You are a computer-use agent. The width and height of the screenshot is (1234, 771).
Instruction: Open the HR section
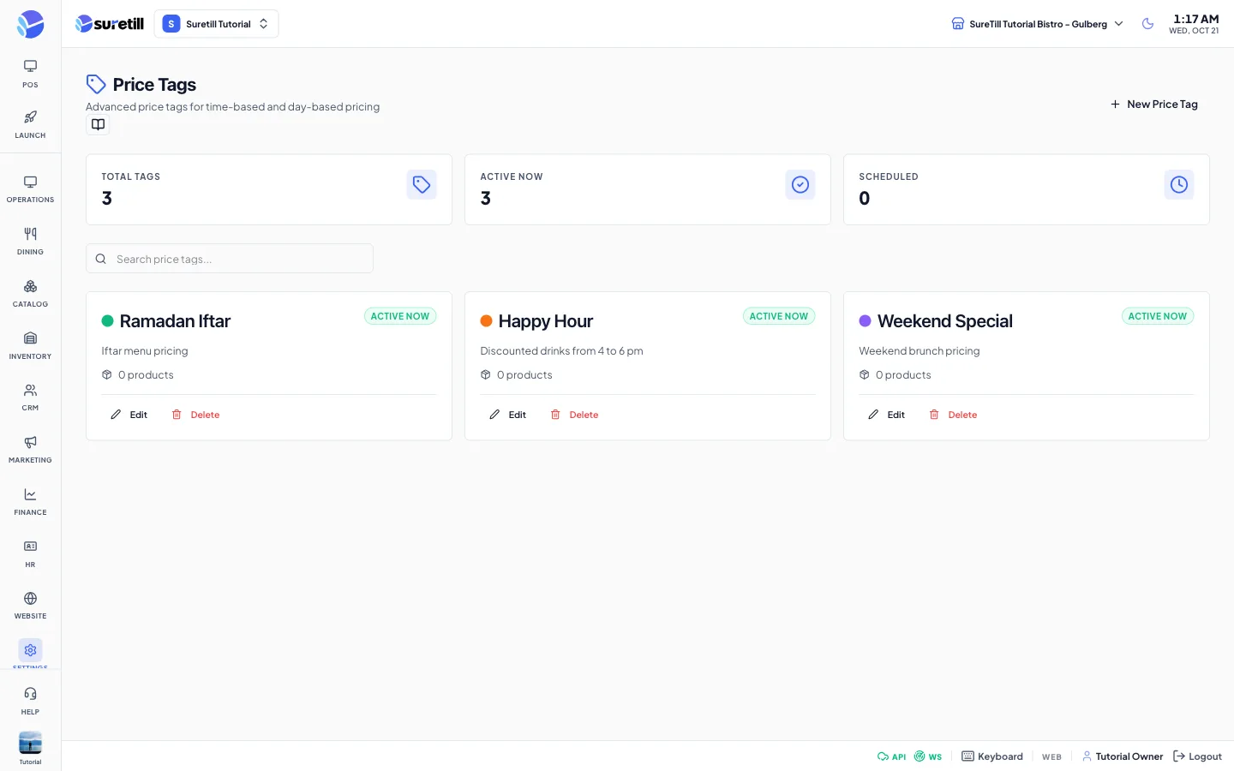[30, 554]
